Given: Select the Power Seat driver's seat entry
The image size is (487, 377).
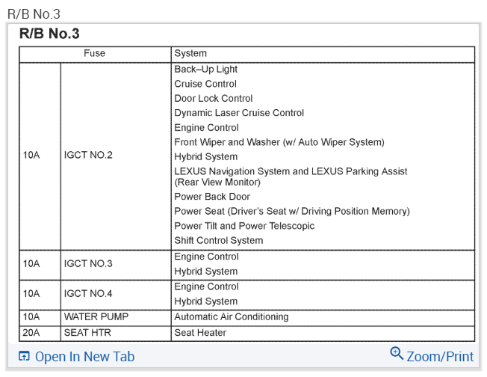Looking at the screenshot, I should click(292, 211).
